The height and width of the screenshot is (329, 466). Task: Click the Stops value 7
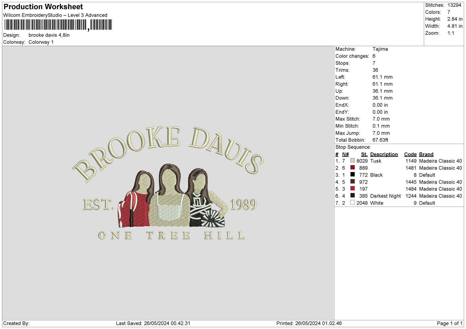(374, 63)
